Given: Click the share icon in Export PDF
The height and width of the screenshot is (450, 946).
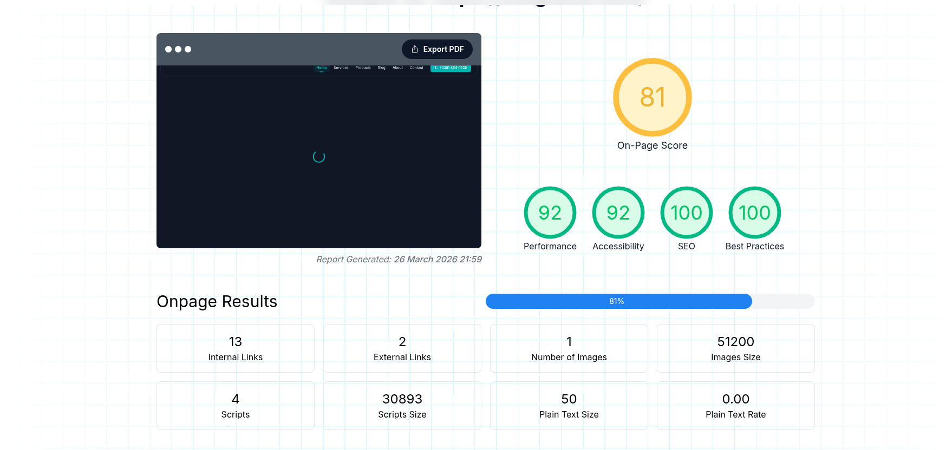Looking at the screenshot, I should click(x=415, y=49).
